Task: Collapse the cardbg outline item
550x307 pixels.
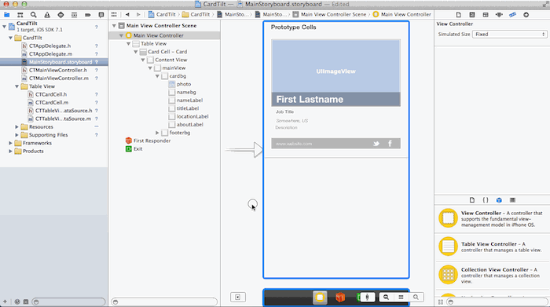Action: pos(157,76)
